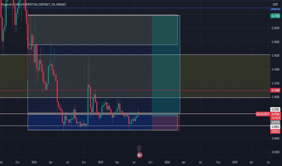Select the blue horizontal line above 0.21785
This screenshot has height=166, width=282.
tap(135, 8)
